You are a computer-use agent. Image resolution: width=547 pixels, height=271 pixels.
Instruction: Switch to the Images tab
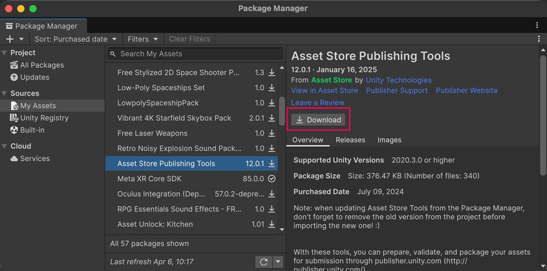[x=389, y=140]
